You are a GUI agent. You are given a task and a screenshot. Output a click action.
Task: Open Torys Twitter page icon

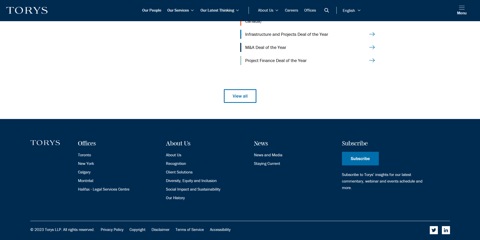point(434,230)
